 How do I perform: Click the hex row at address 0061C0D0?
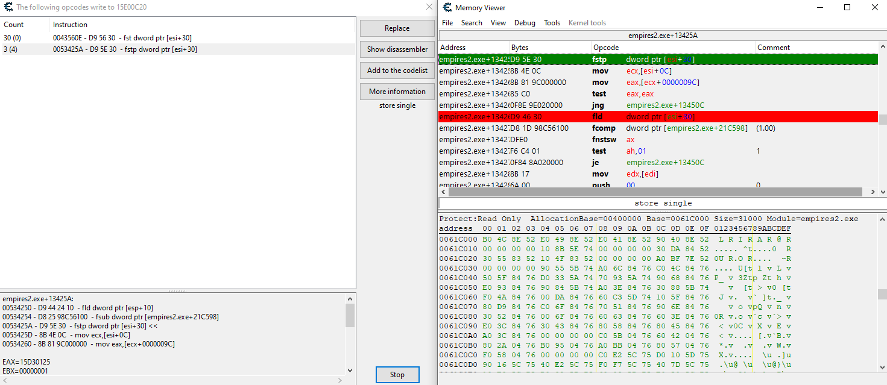pyautogui.click(x=615, y=364)
